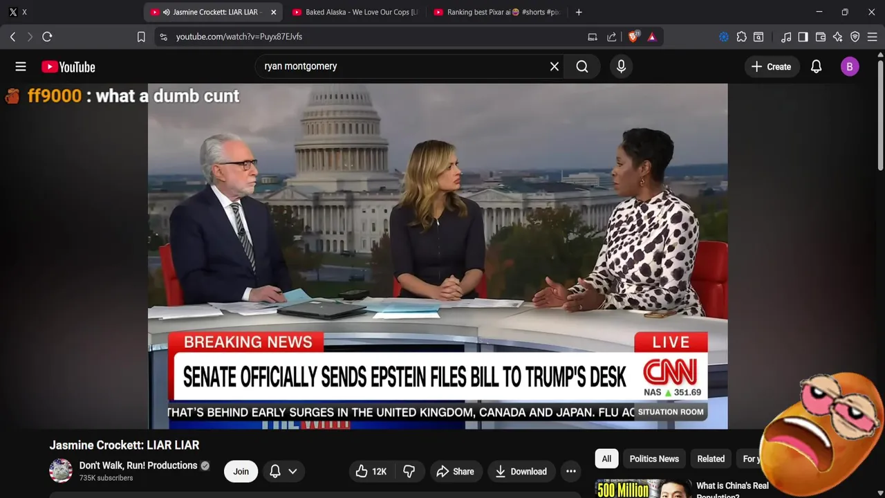This screenshot has width=885, height=498.
Task: Clear the YouTube search text
Action: 554,66
